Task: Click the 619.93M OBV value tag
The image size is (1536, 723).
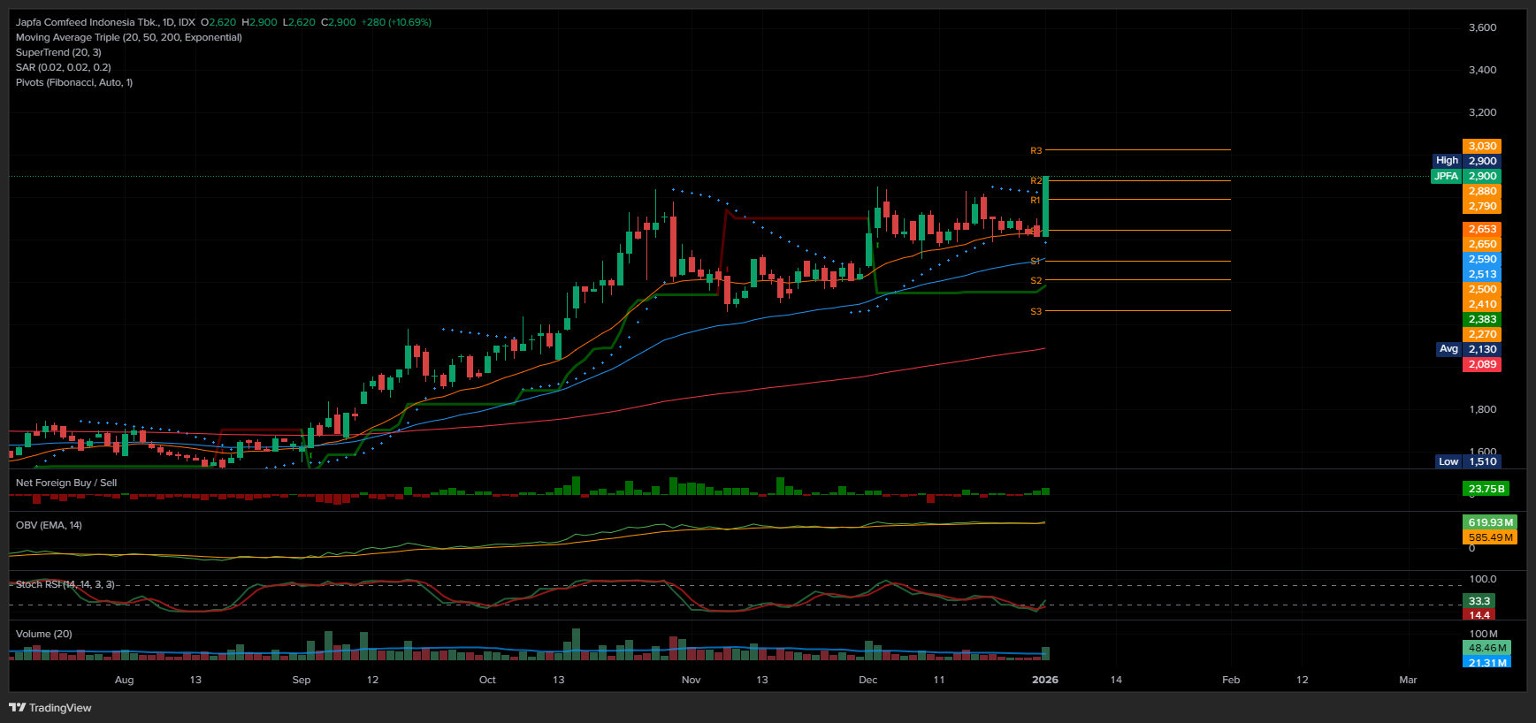Action: 1490,522
